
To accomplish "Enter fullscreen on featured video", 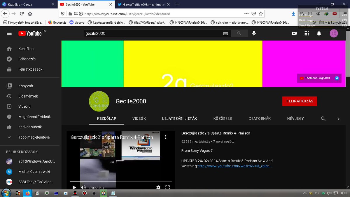I will [x=168, y=187].
